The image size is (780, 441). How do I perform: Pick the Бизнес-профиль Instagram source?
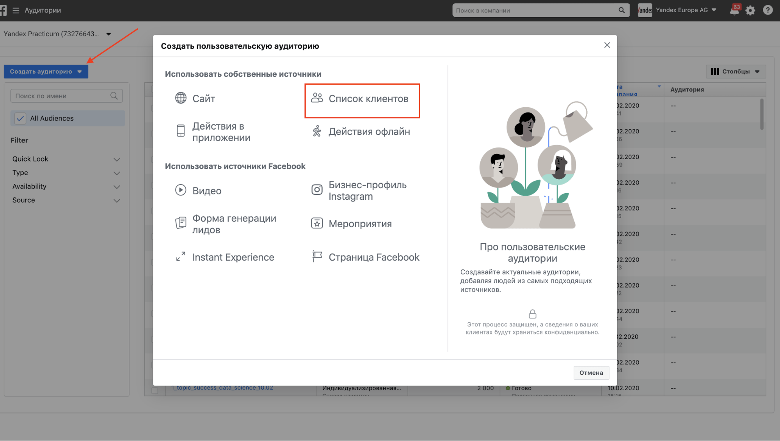317,190
